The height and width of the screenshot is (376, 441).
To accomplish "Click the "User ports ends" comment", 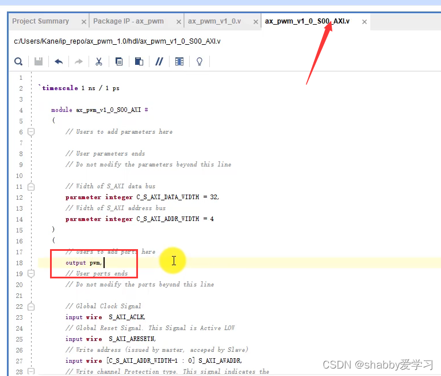I will pos(97,273).
